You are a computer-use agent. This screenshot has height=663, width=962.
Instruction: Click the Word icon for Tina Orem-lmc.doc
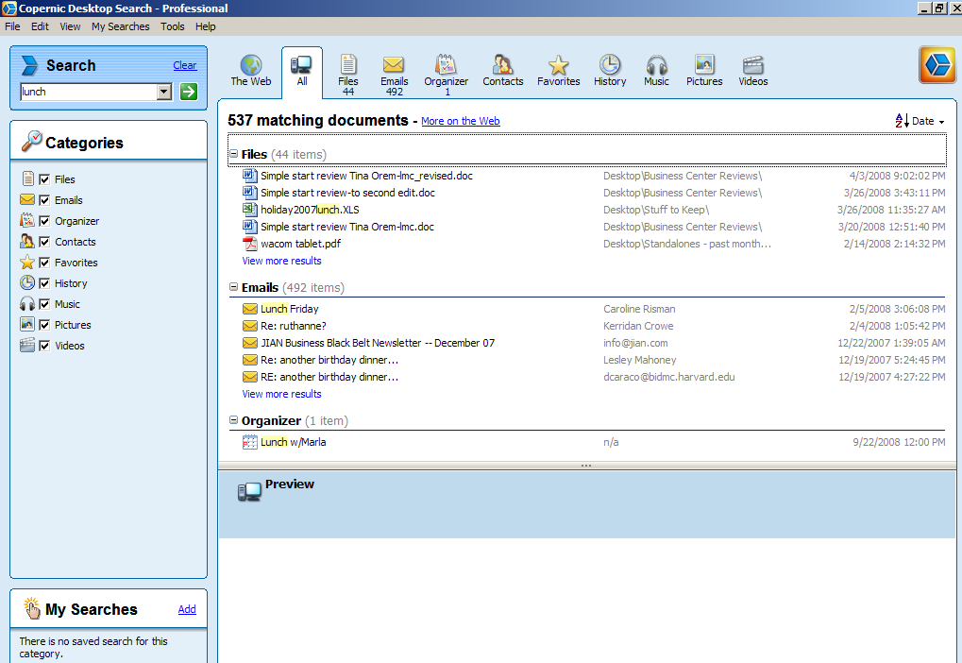pyautogui.click(x=249, y=227)
